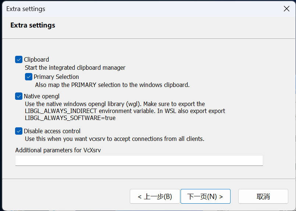Click "Additional parameters for VcXsrv" label
The width and height of the screenshot is (296, 211).
[58, 150]
